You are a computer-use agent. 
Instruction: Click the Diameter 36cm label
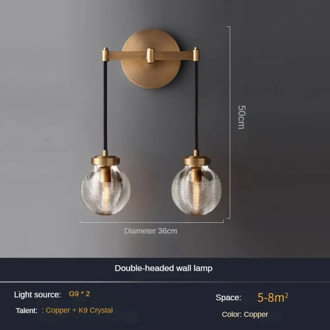[151, 231]
